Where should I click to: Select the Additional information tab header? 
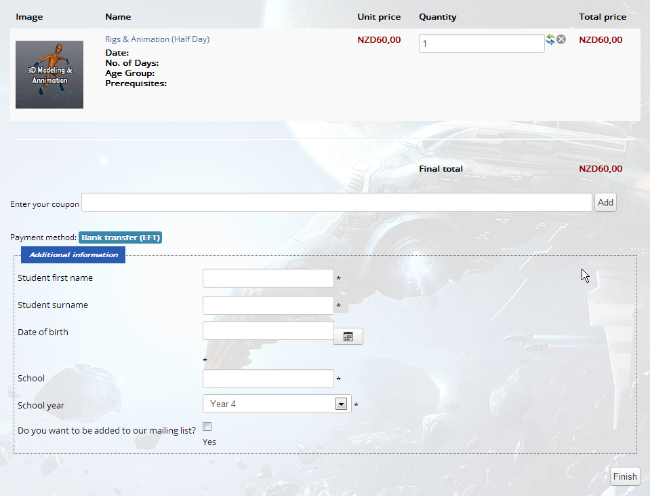click(73, 255)
